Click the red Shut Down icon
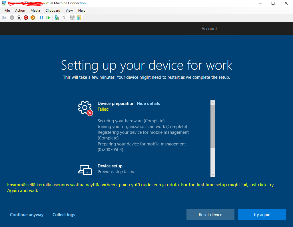The width and height of the screenshot is (293, 227). pos(26,17)
